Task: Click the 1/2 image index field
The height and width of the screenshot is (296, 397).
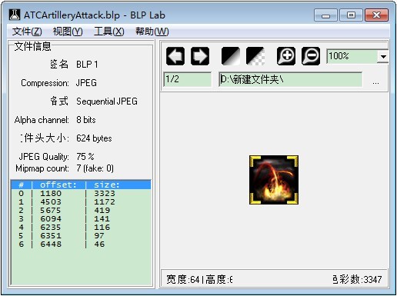Action: (188, 79)
